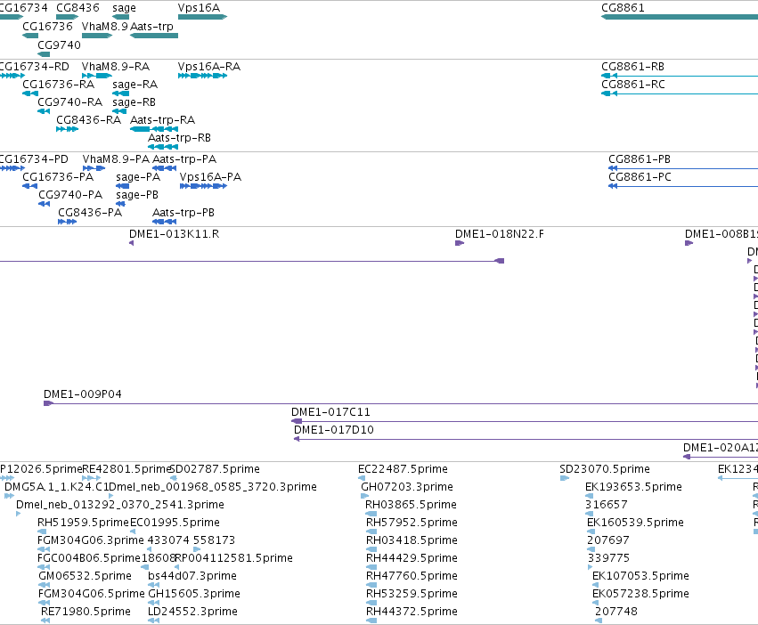Select EST Dmel_neb_013292_0370_2541.3prime
The width and height of the screenshot is (758, 625).
[19, 514]
